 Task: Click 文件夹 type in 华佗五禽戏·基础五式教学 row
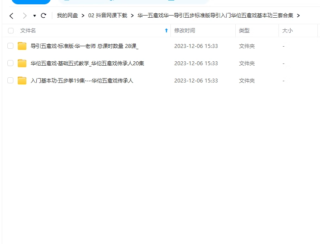(x=247, y=63)
